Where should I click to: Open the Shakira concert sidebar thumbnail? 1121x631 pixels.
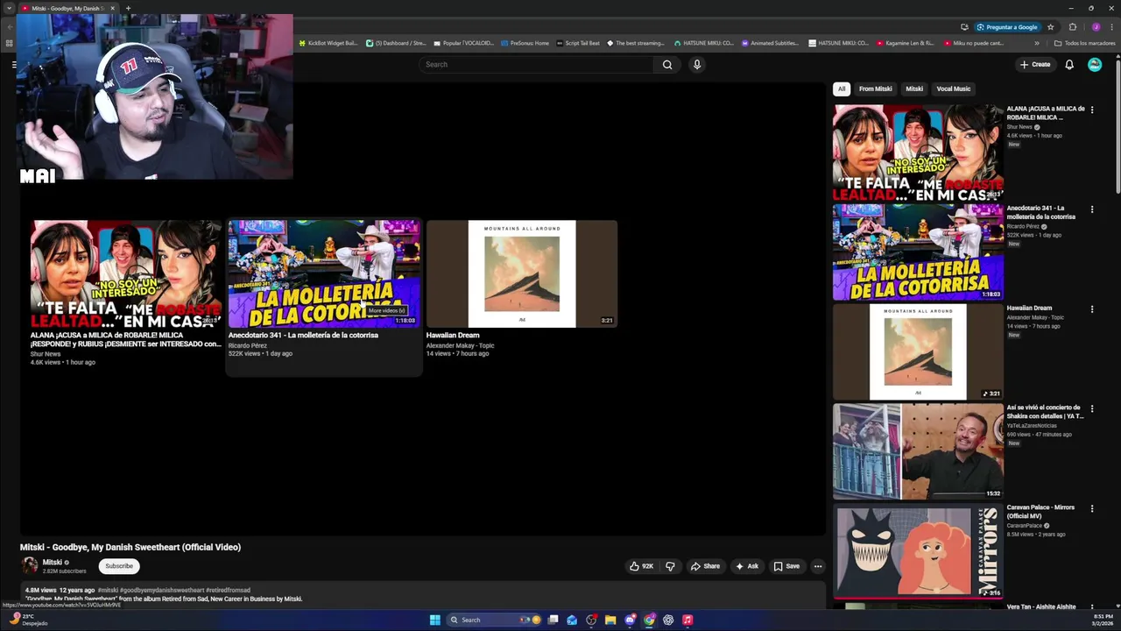point(918,451)
